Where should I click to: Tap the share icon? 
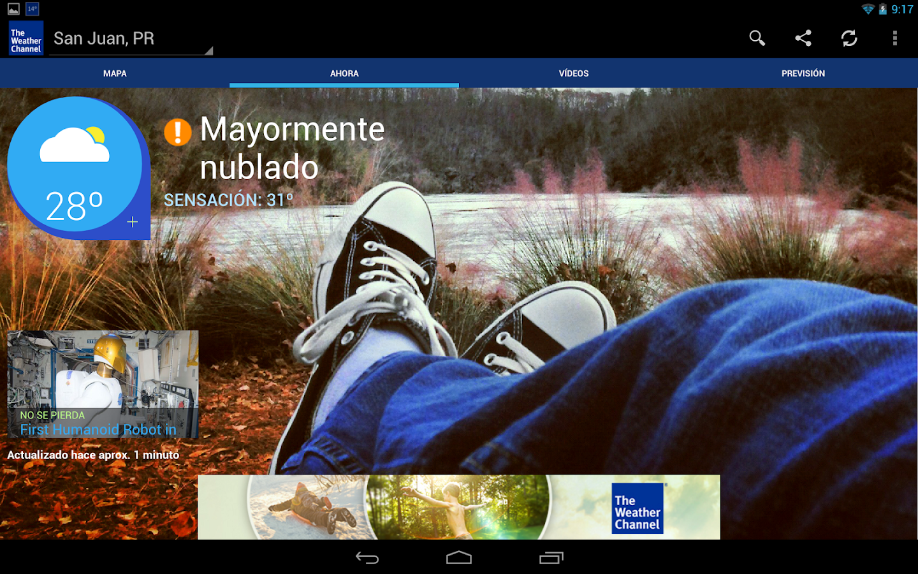(x=803, y=38)
